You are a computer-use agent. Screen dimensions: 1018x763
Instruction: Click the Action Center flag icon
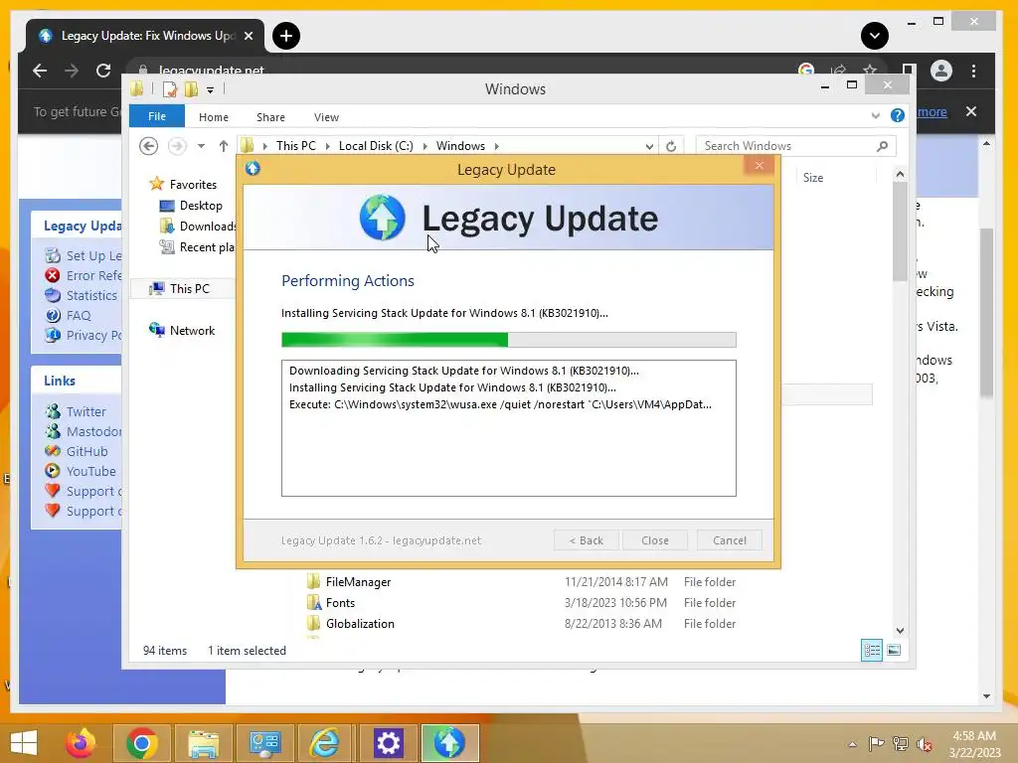876,743
